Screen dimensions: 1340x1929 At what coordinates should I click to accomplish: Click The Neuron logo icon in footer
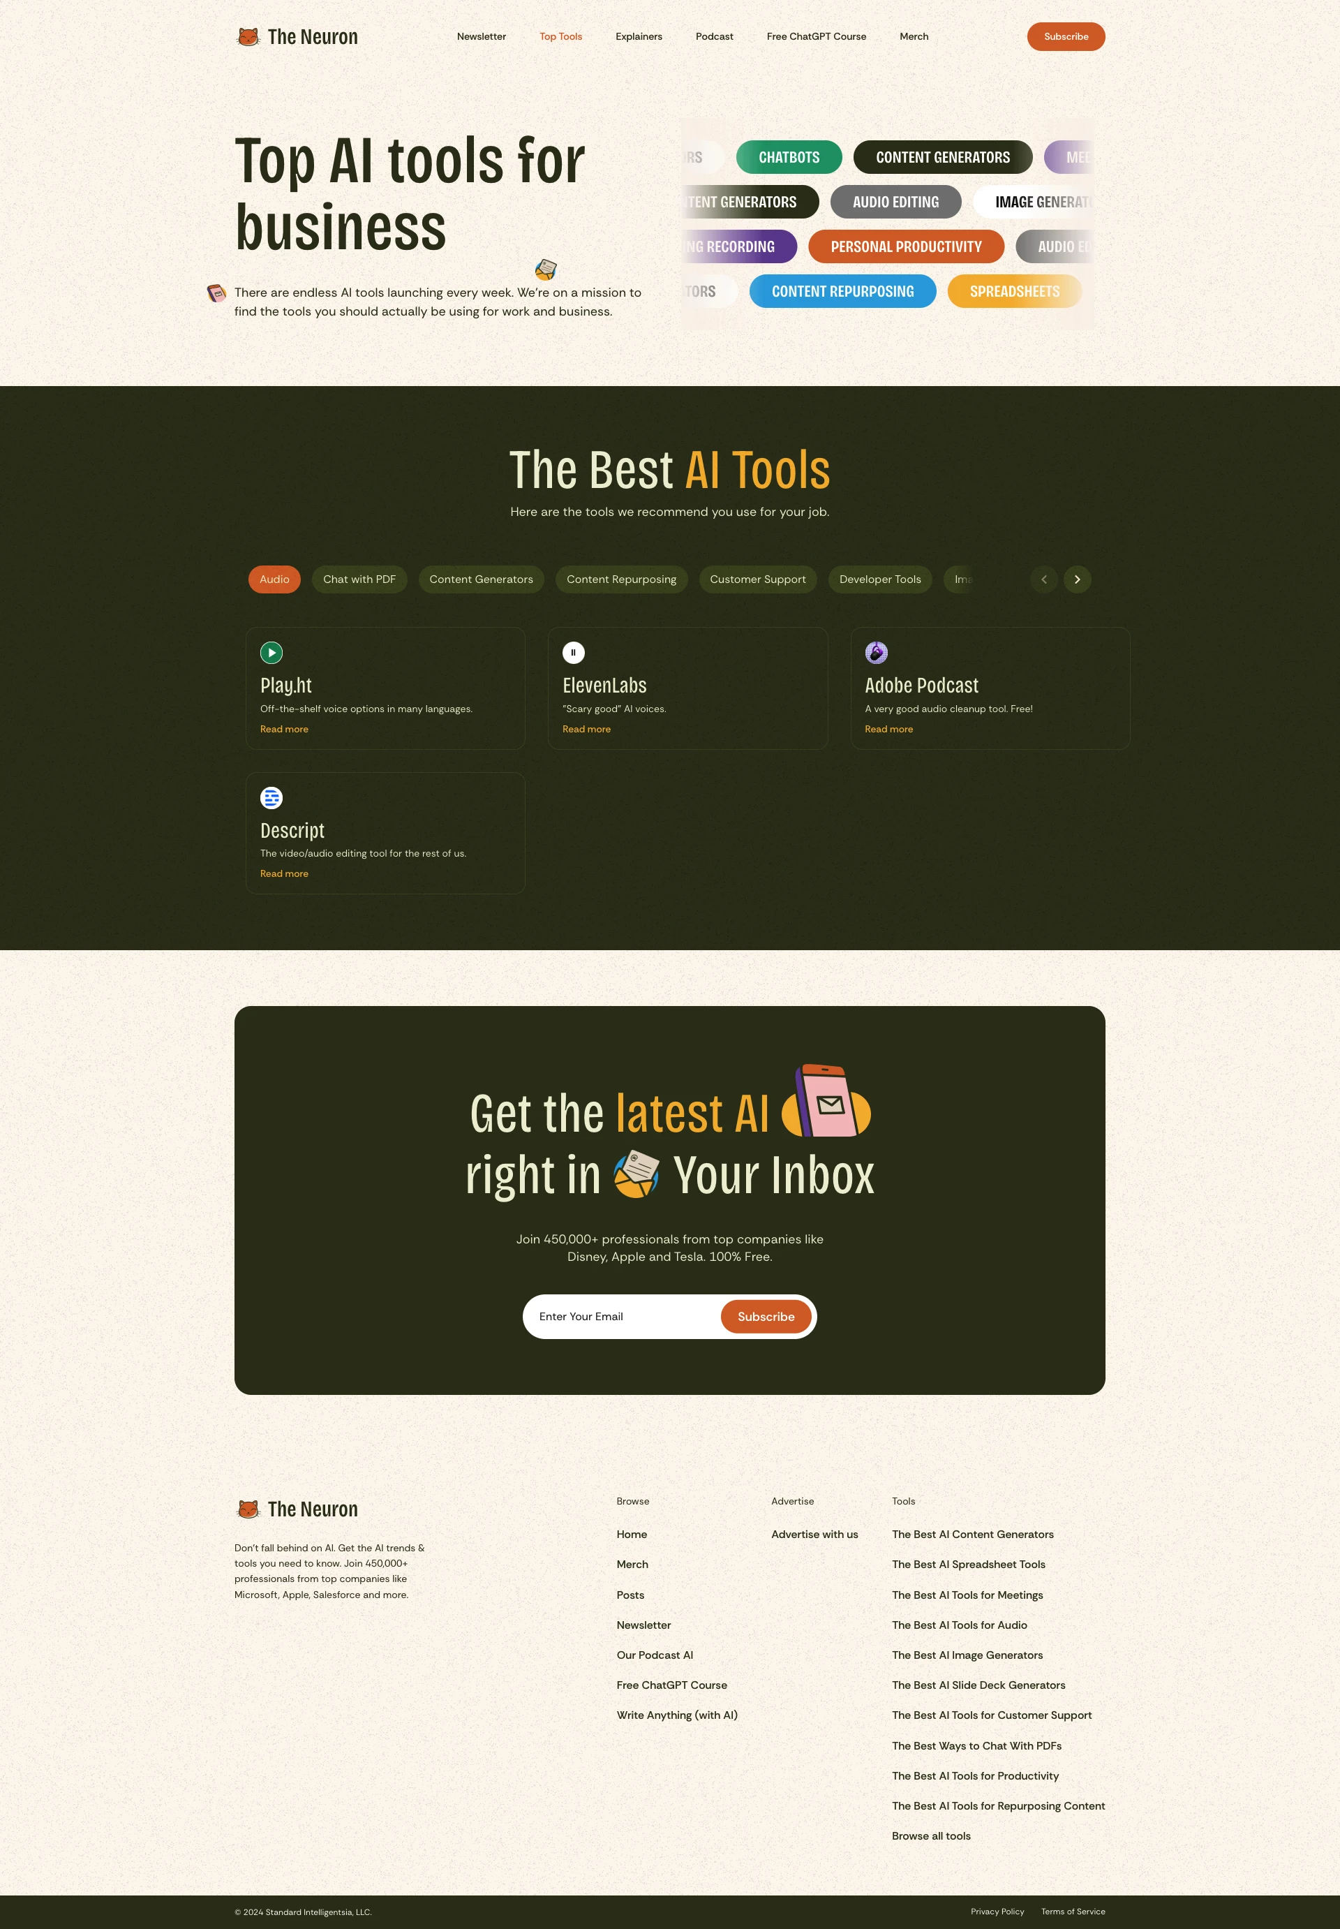tap(248, 1508)
